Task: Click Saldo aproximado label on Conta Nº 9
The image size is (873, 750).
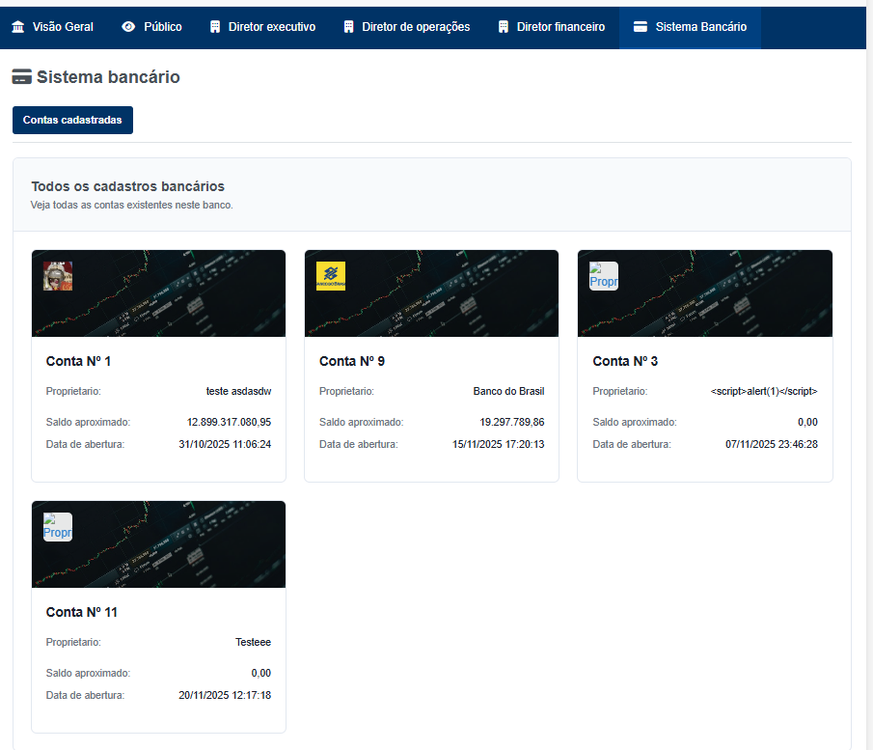Action: 362,422
